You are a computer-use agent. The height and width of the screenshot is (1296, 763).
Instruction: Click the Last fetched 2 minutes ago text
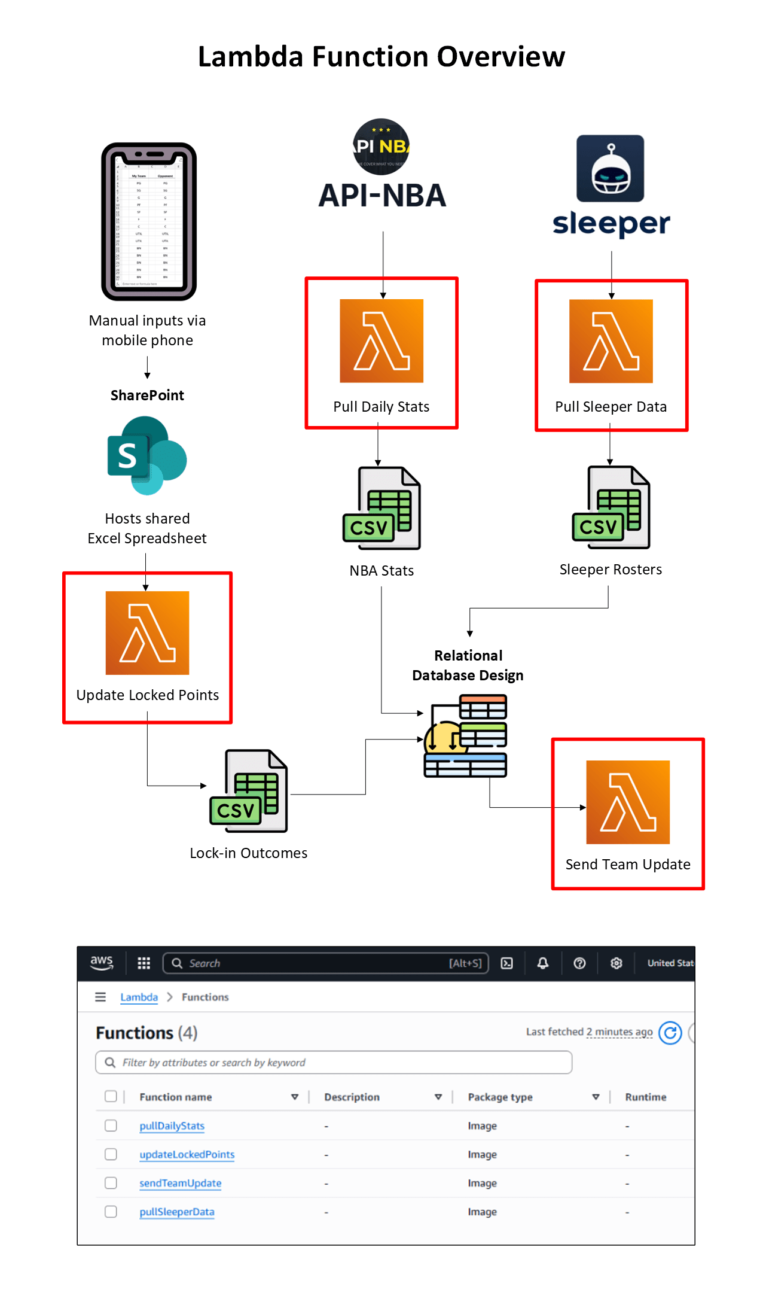(x=589, y=1032)
